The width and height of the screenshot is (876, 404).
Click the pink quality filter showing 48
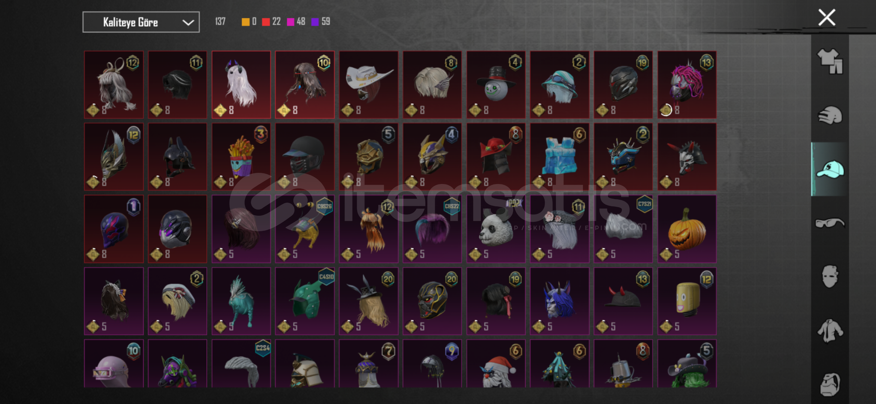point(296,22)
